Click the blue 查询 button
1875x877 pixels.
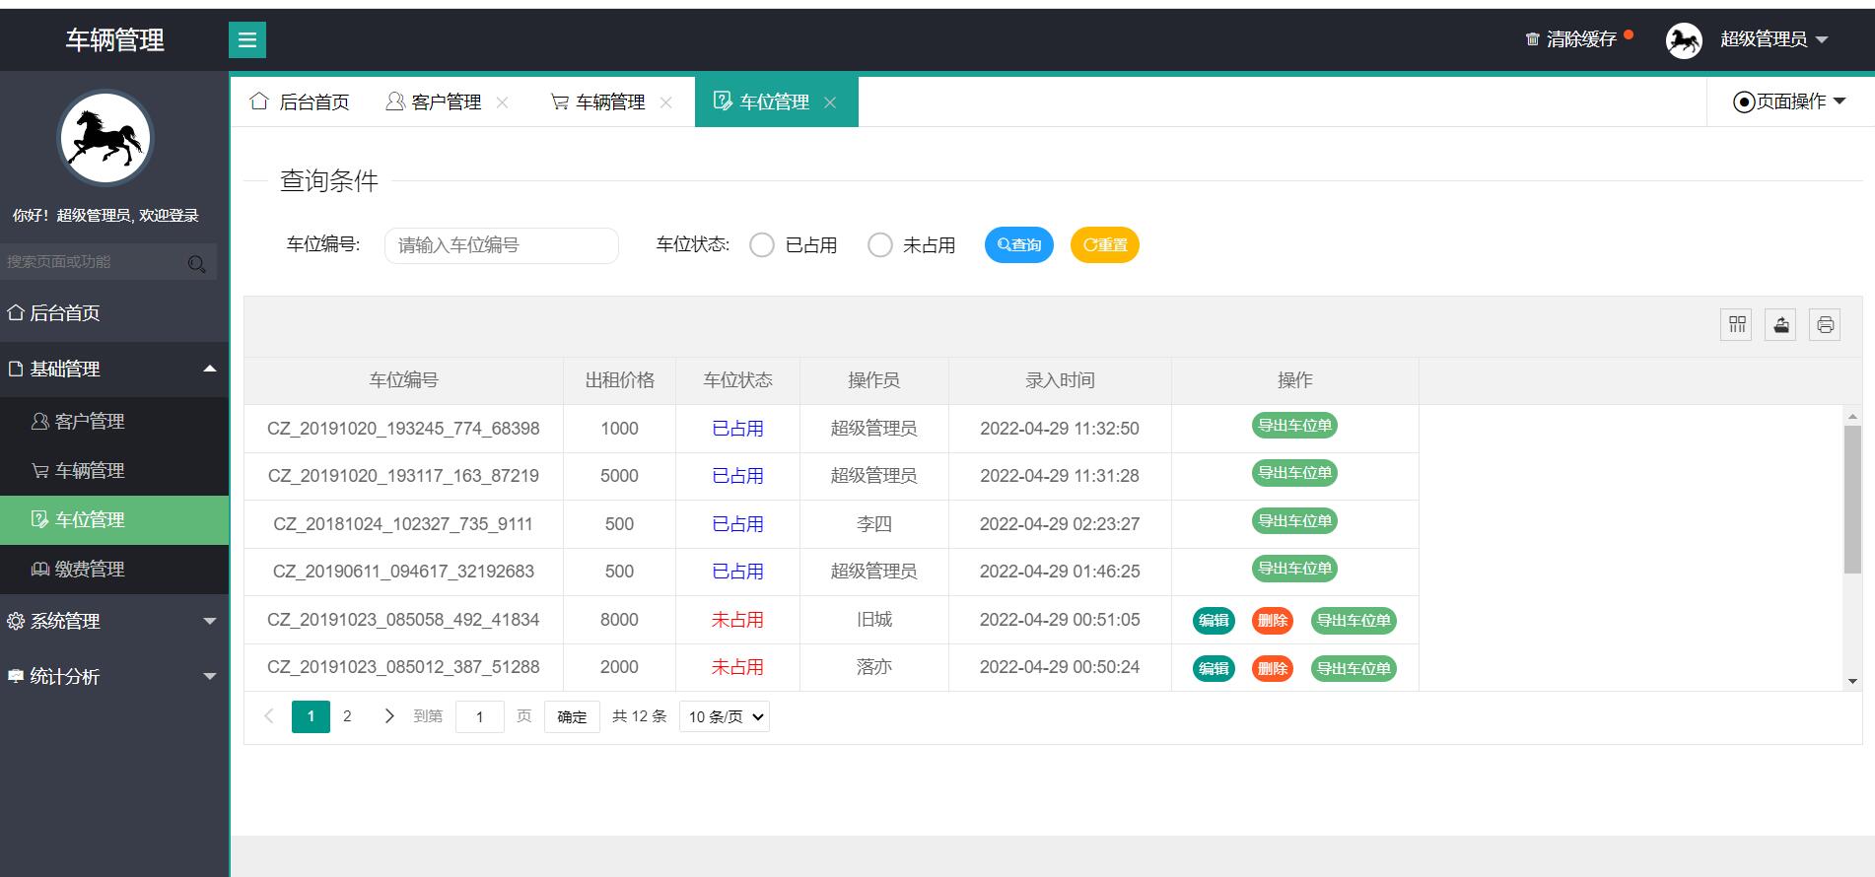point(1019,245)
